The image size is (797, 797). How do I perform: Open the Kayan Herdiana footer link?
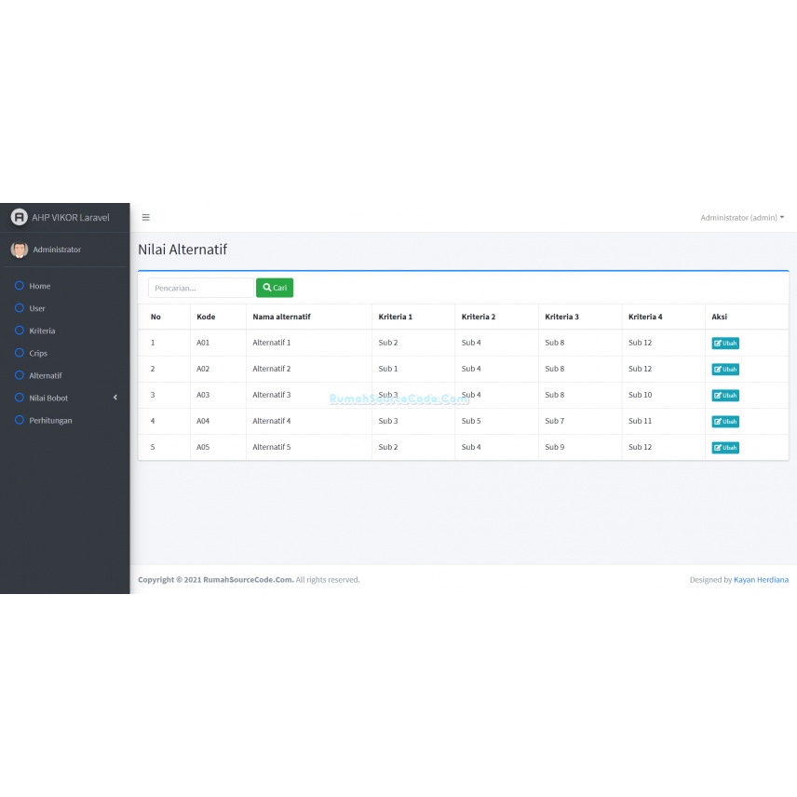point(761,579)
